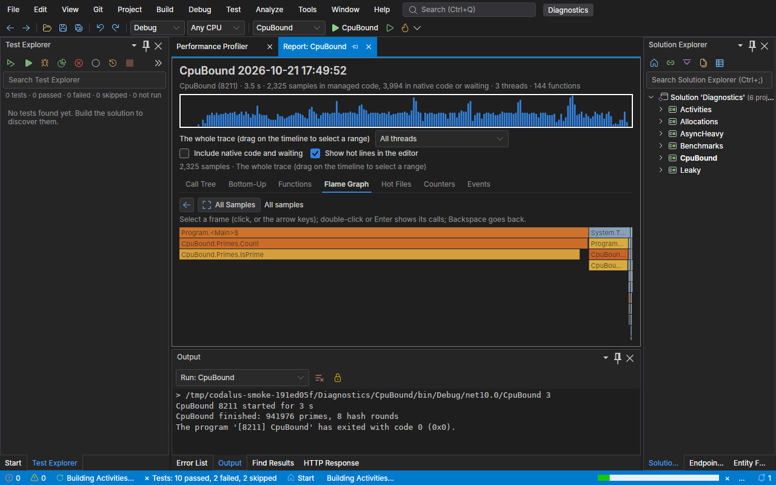Debug tests using the bug icon

pyautogui.click(x=45, y=63)
